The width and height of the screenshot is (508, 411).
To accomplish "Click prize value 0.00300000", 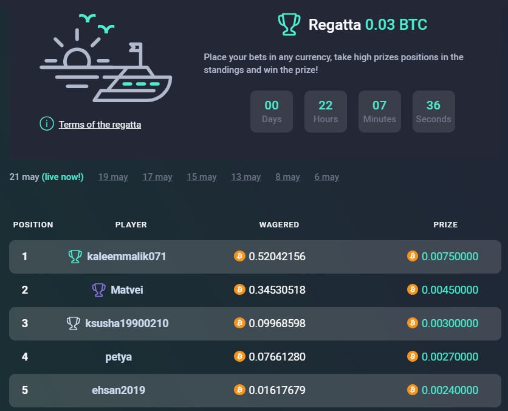I will (x=450, y=323).
